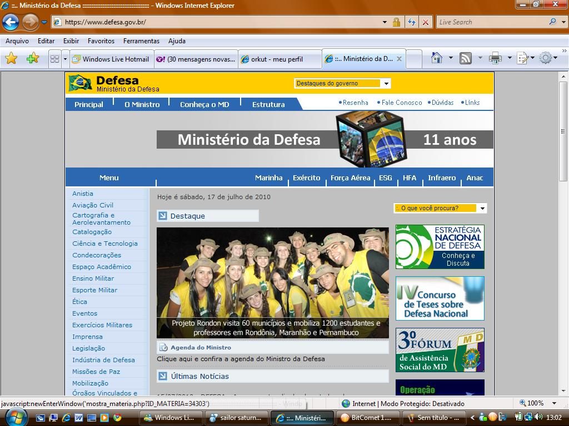Expand the tab list dropdown arrow
Screen dimensions: 569x426
pos(66,59)
